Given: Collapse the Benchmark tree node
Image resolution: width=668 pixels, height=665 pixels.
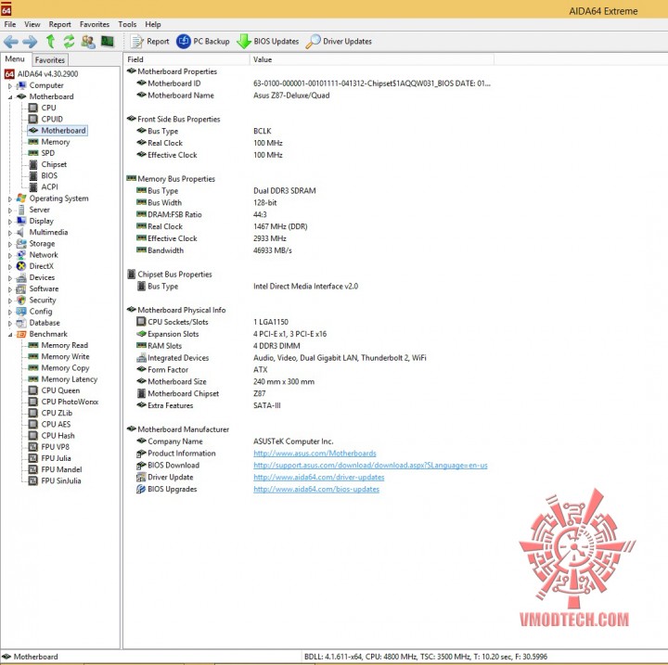Looking at the screenshot, I should pos(10,335).
